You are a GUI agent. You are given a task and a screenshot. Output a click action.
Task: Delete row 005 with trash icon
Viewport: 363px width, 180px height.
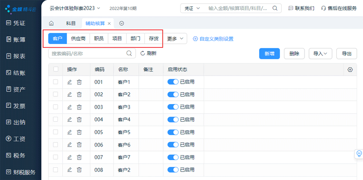point(79,132)
